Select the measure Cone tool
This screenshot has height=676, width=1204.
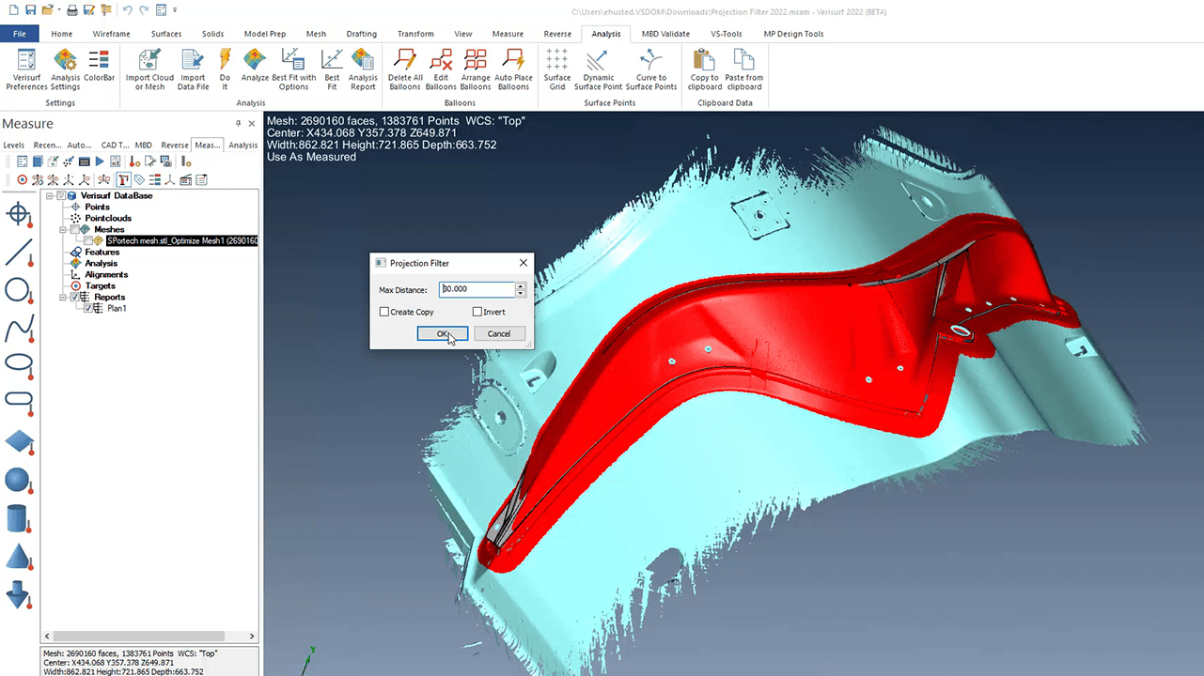click(19, 557)
